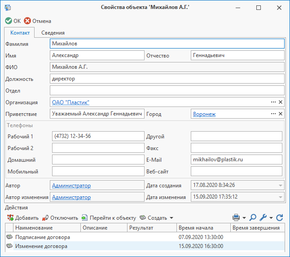Screen dimensions: 290x257
Task: Click into the Должность field
Action: (x=167, y=79)
